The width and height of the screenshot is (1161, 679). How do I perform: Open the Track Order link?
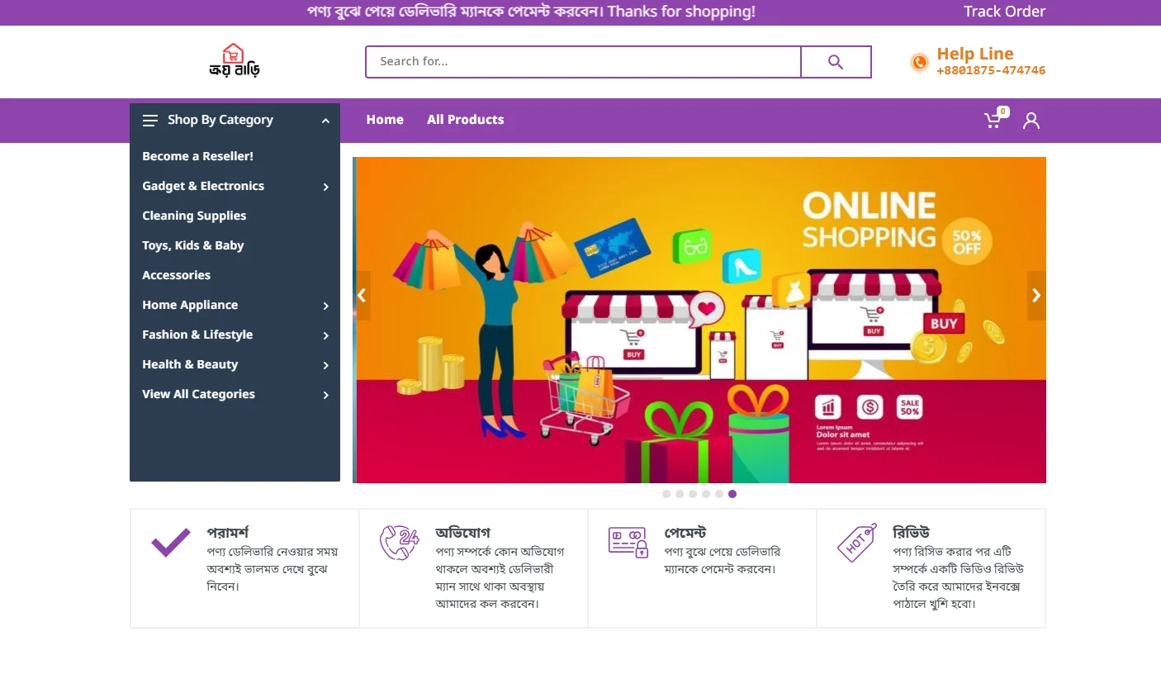1004,12
